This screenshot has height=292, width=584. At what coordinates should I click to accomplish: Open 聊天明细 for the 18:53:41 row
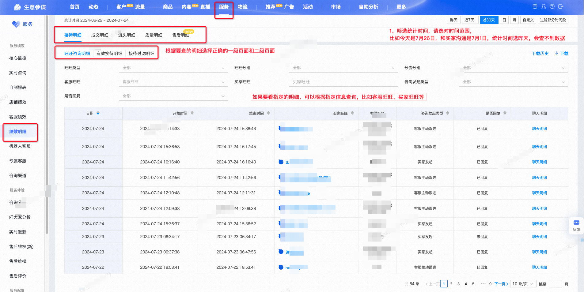pyautogui.click(x=540, y=267)
